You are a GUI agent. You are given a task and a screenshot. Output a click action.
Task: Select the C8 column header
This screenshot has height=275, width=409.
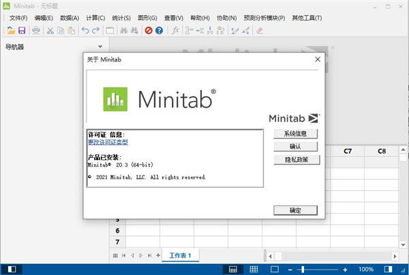pos(381,151)
